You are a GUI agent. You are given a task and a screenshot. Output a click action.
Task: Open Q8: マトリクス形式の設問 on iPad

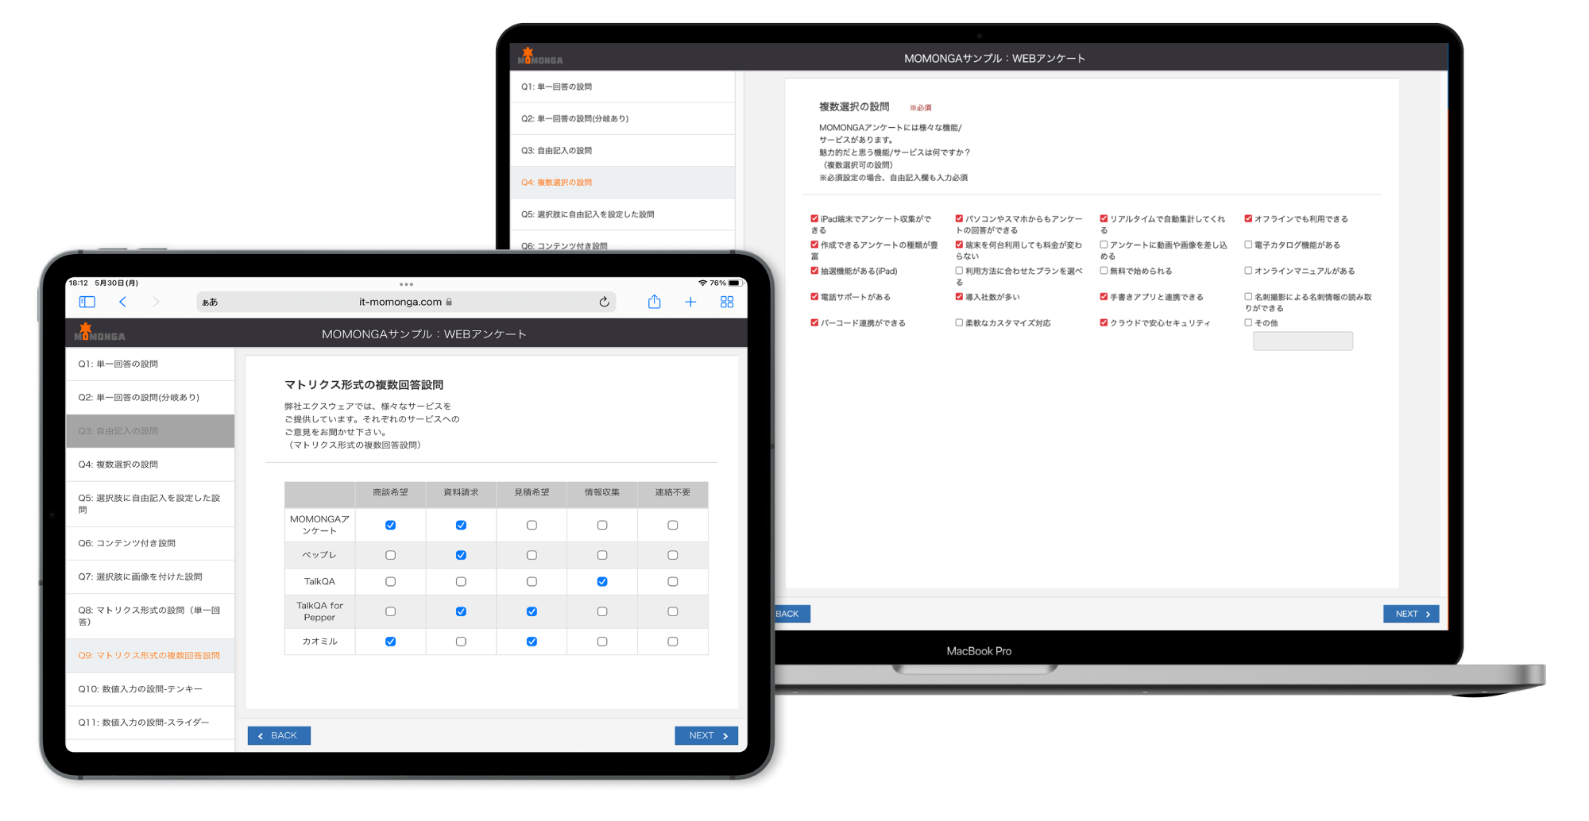(x=150, y=616)
